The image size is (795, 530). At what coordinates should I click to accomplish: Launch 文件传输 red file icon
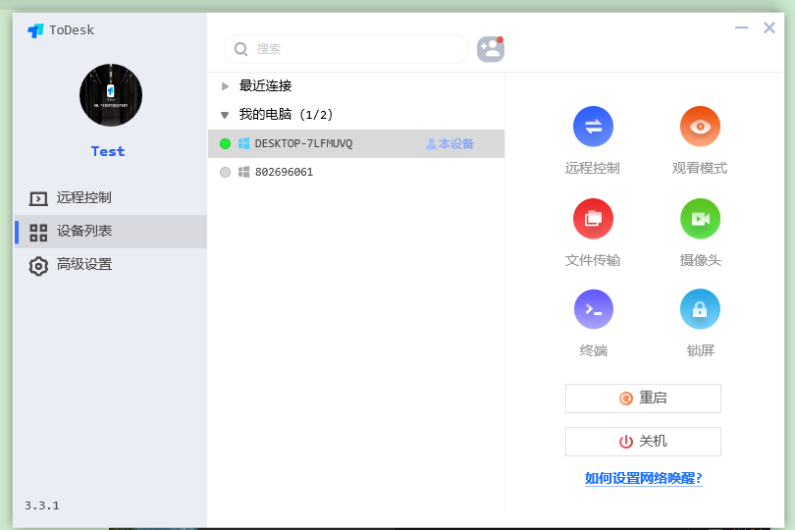click(593, 219)
